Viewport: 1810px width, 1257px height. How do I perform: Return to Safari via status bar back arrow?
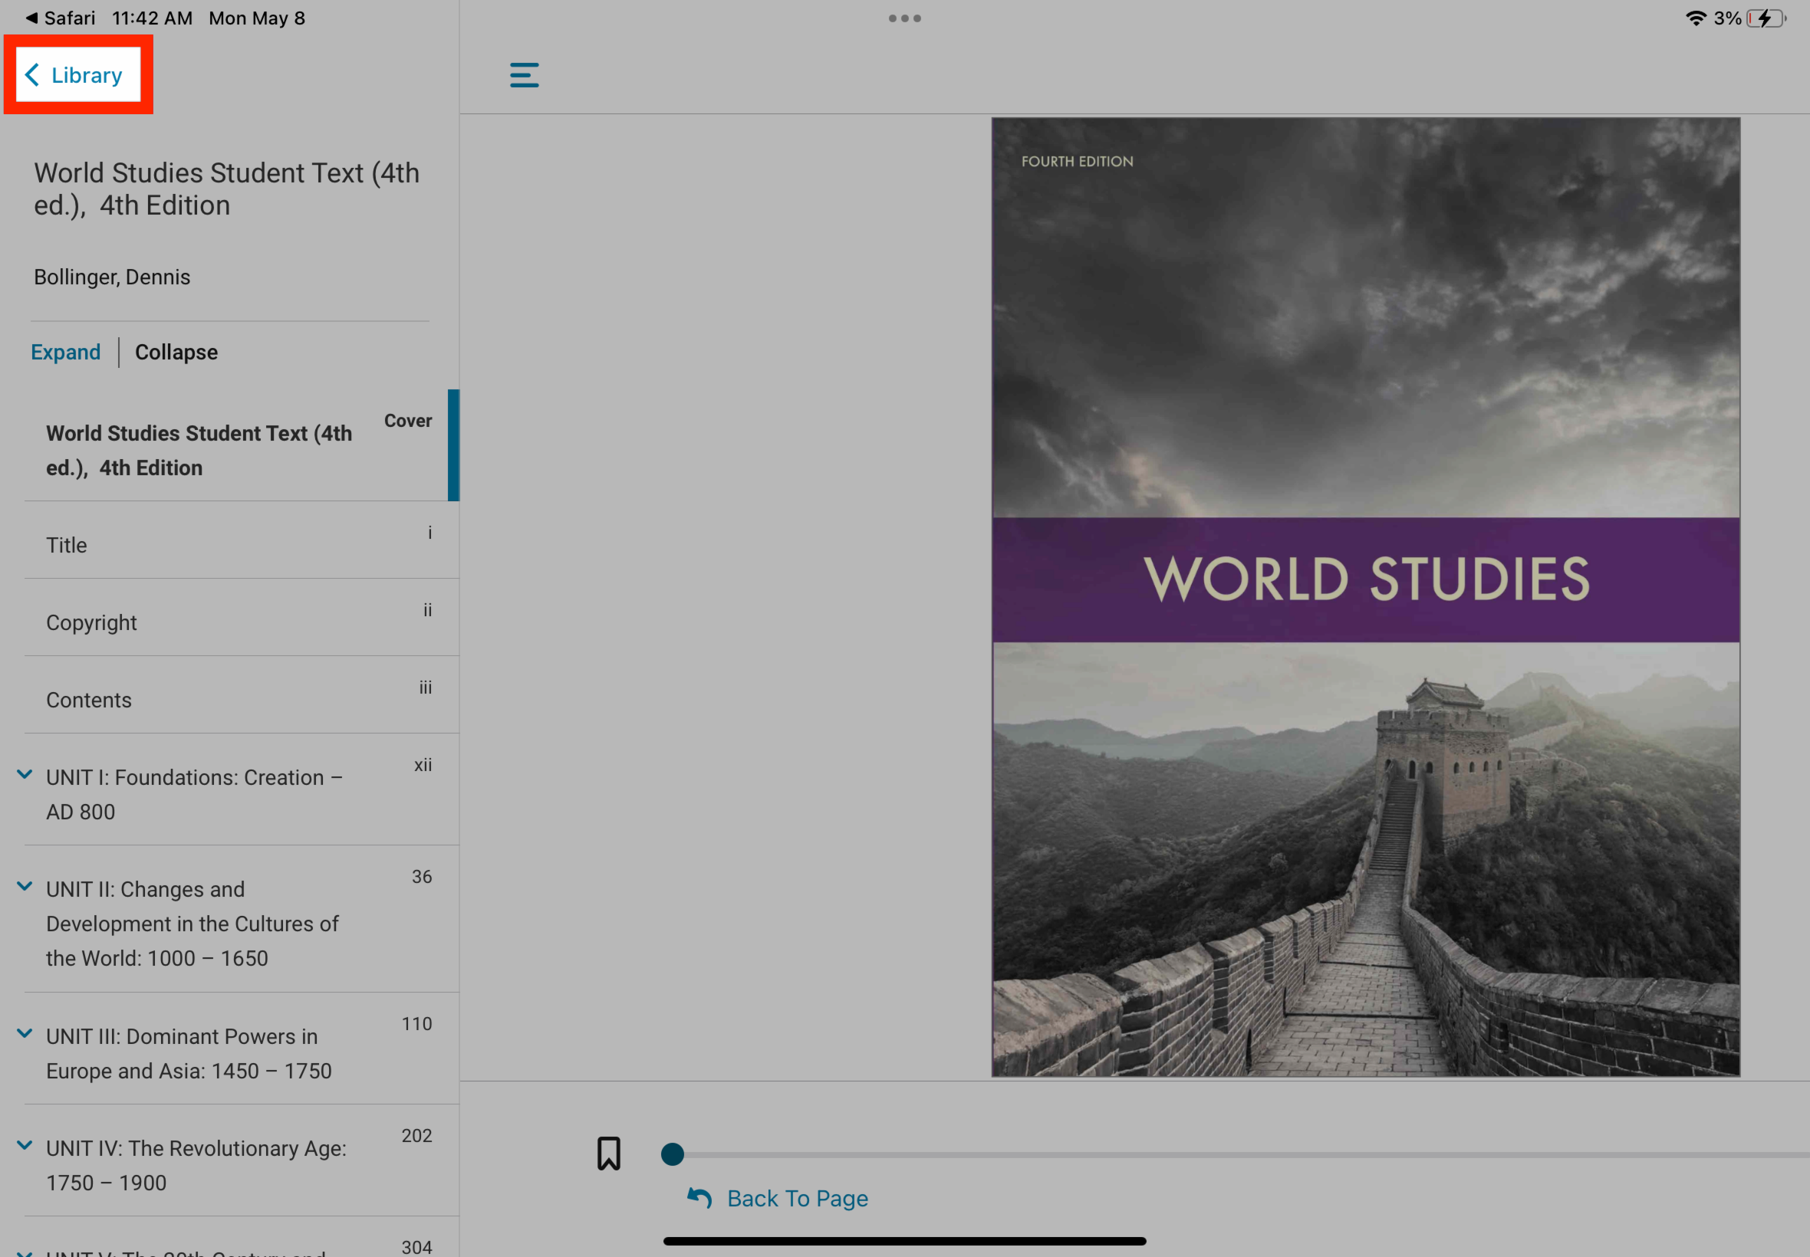coord(61,18)
